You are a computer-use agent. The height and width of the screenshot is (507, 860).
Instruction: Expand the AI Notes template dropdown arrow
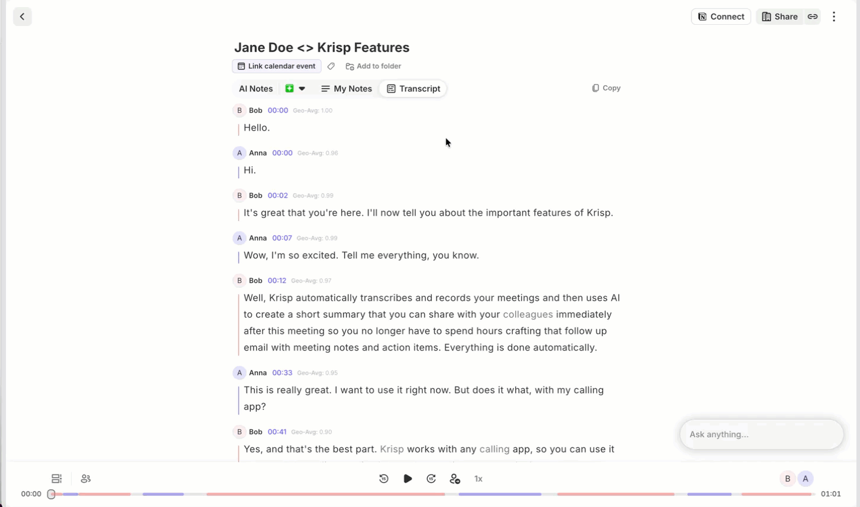click(302, 89)
